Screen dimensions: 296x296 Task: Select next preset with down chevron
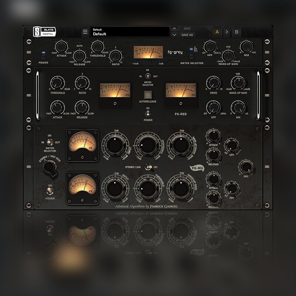click(174, 35)
